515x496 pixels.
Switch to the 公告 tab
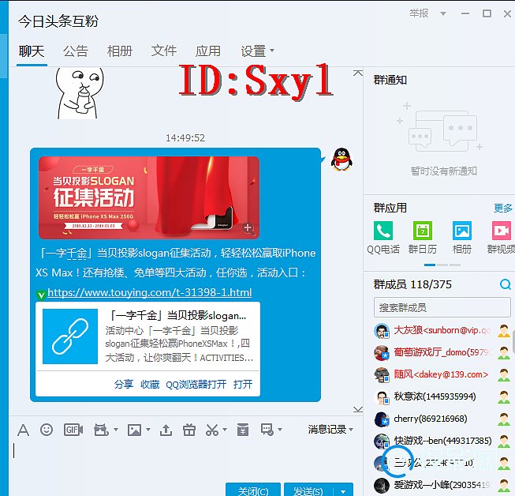tap(76, 51)
